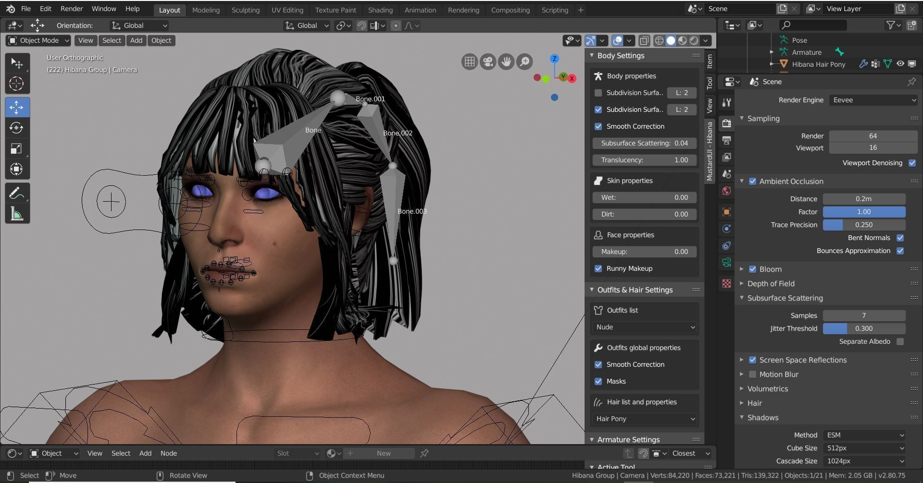
Task: Click the outliner search field
Action: click(812, 25)
